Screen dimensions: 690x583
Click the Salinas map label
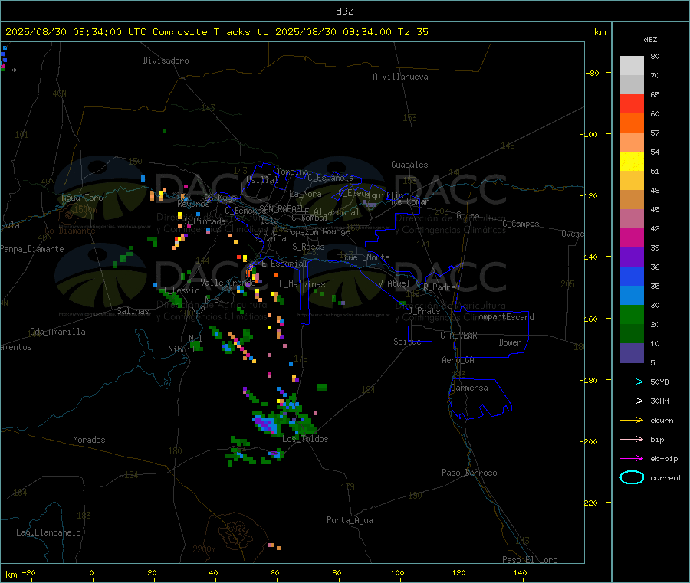[x=133, y=311]
